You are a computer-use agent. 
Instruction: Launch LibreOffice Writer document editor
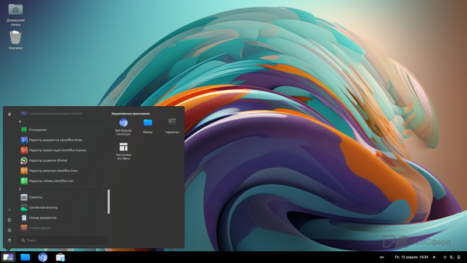tap(55, 140)
